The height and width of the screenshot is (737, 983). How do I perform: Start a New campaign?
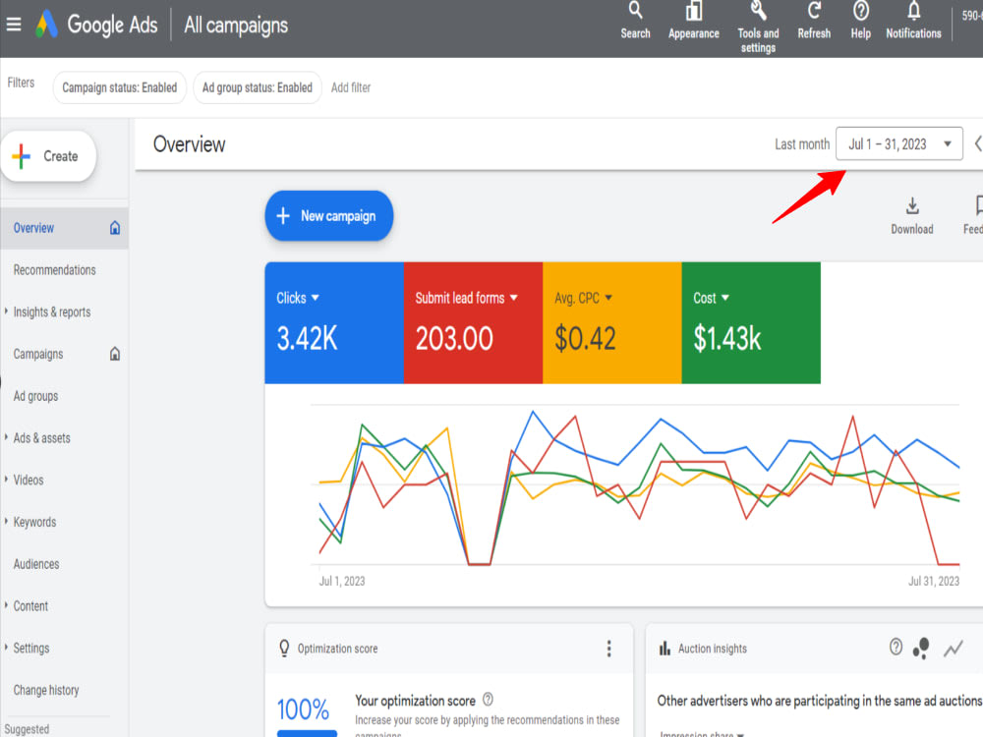[x=329, y=215]
